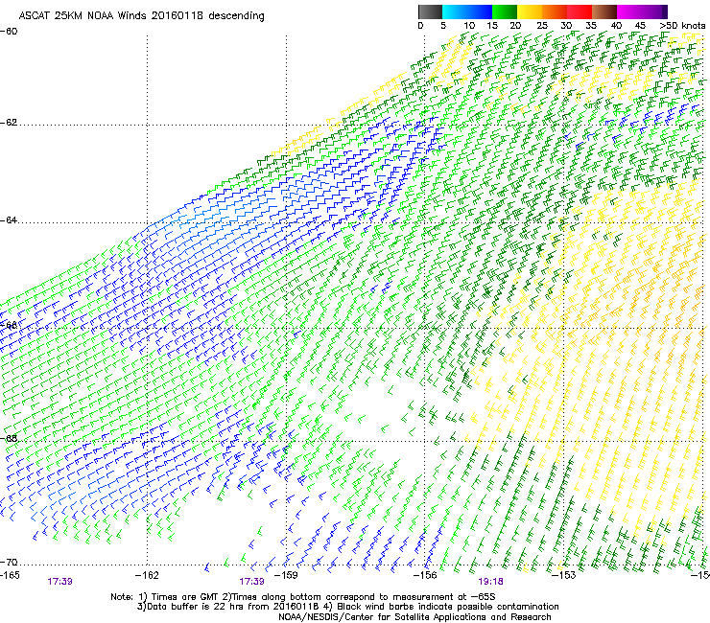Click the magenta 40-45 knots color swatch
This screenshot has height=623, width=710.
tap(629, 12)
